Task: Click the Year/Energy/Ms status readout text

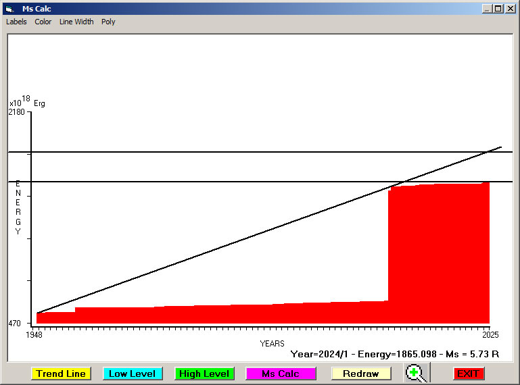Action: [394, 354]
